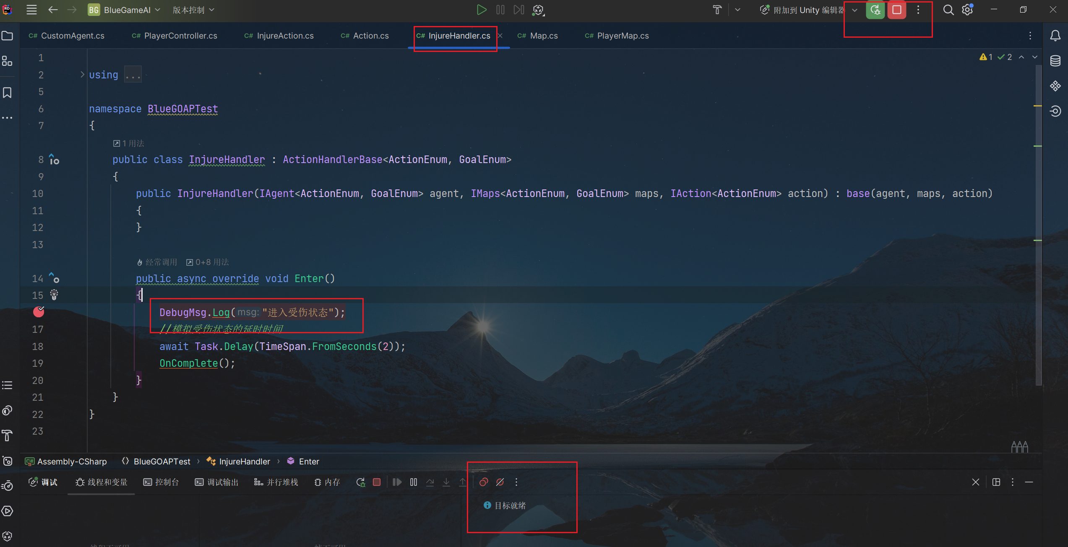Open the 版本控制 version control dropdown
1068x547 pixels.
[193, 10]
